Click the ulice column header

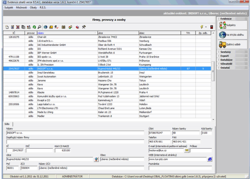[118, 33]
